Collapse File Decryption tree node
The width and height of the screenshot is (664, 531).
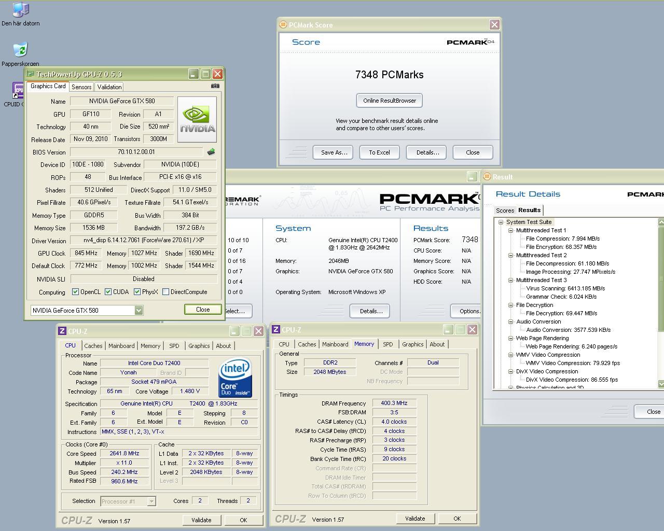pos(510,305)
